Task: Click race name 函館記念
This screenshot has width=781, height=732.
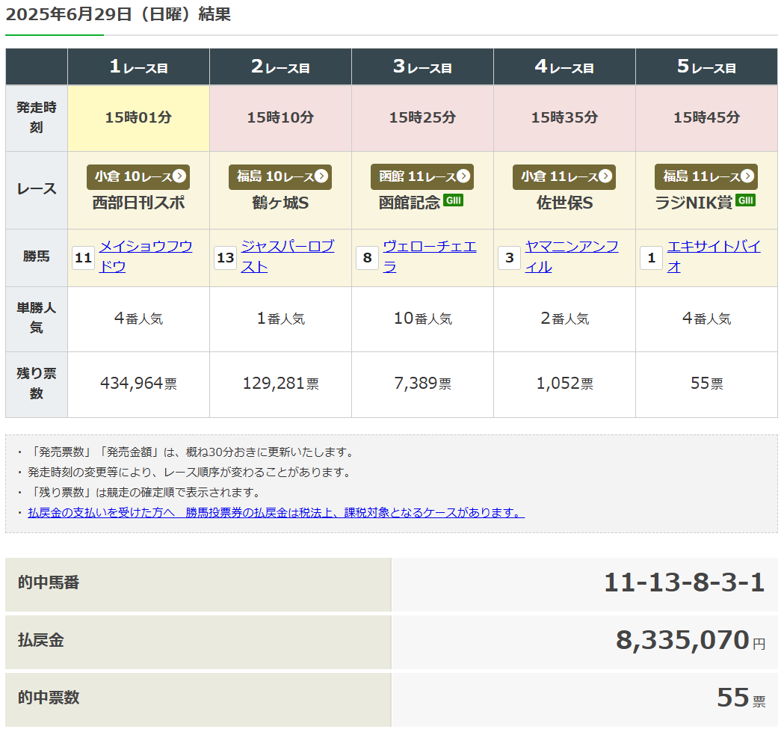Action: pos(410,203)
